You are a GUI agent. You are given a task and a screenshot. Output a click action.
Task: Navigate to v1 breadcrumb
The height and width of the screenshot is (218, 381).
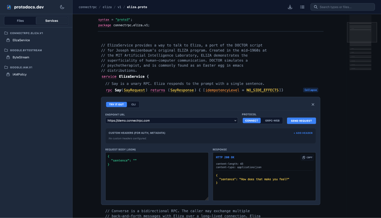[119, 7]
